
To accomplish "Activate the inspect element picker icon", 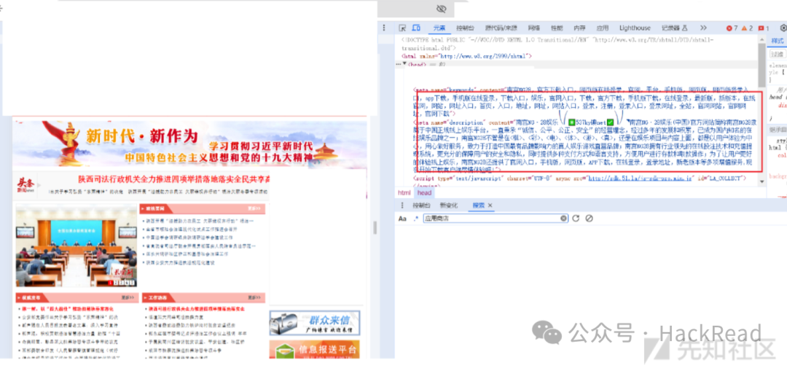I will pos(402,28).
